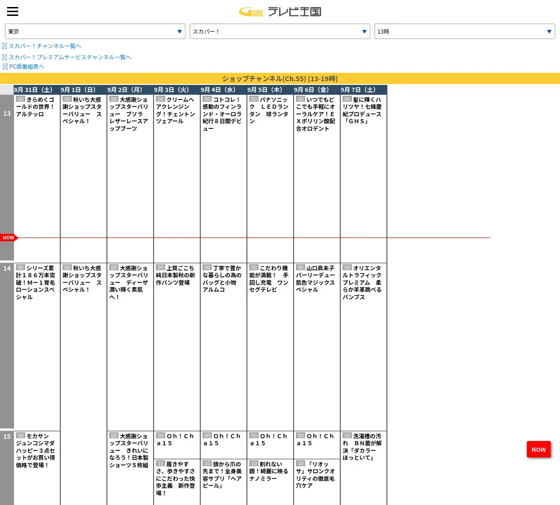Open 9月1日 14時 秋いち大感謝ショップスターバリュー
560x505 pixels.
click(84, 384)
